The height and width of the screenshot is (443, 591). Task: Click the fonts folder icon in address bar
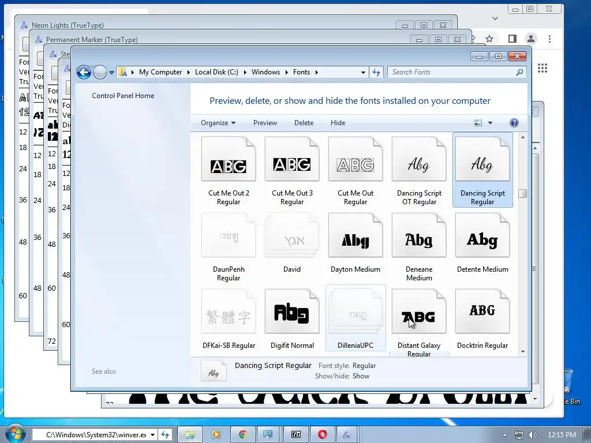coord(122,72)
